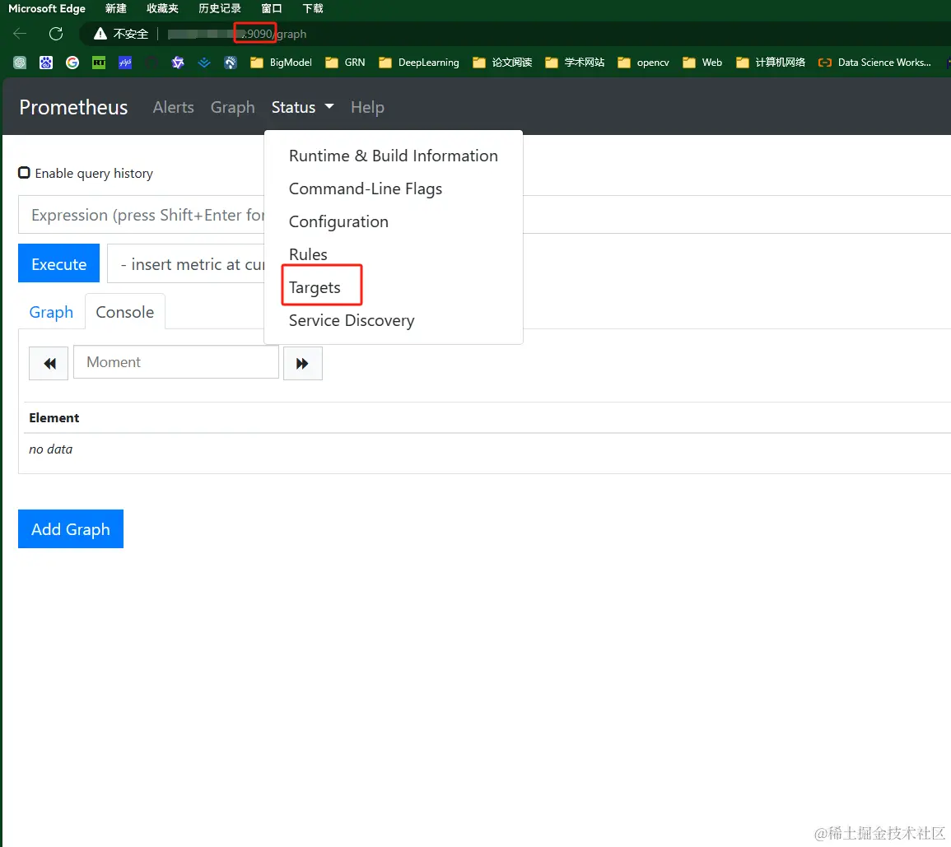The image size is (951, 847).
Task: Open the footprint bookmark icon
Action: pos(231,63)
